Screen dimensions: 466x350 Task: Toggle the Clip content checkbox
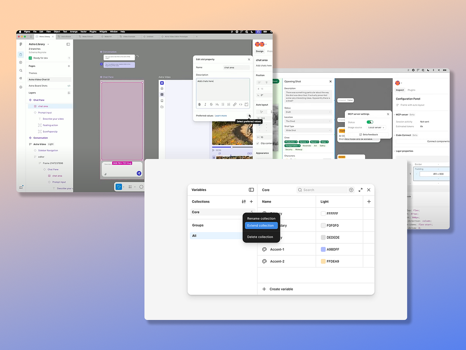click(x=257, y=143)
